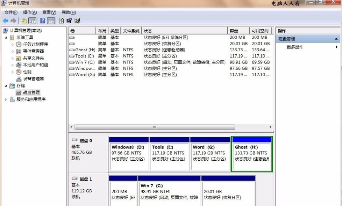This screenshot has width=342, height=206.
Task: Select the 恢复分区 row in volume list
Action: pos(170,44)
